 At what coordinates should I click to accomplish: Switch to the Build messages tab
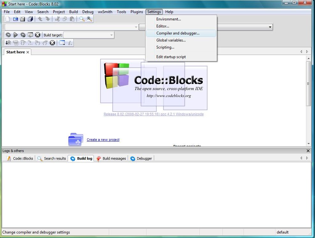coord(111,158)
